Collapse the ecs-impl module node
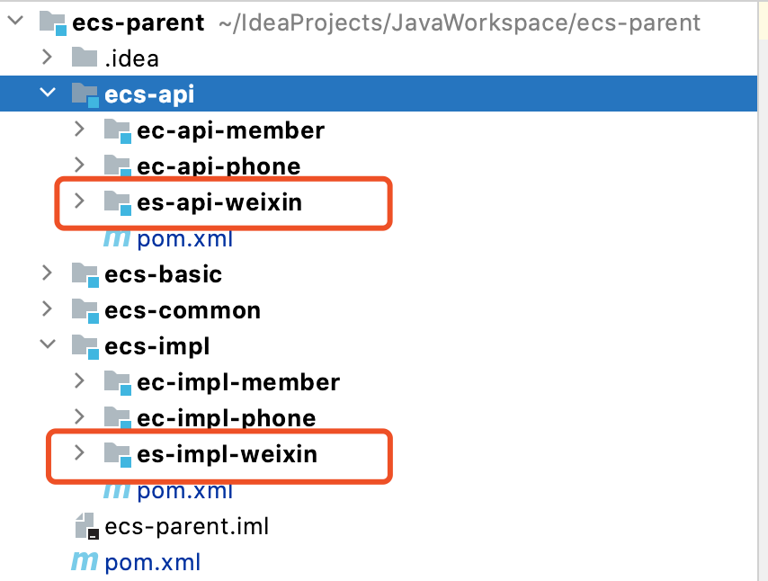 pyautogui.click(x=48, y=345)
